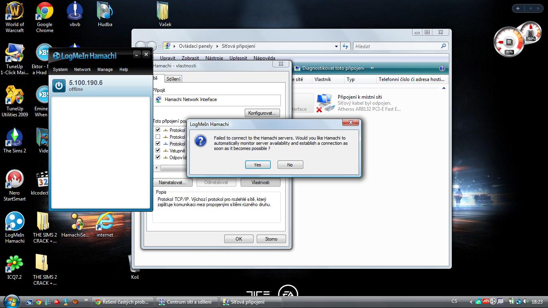The width and height of the screenshot is (548, 308).
Task: Uncheck the Vstupně item checkbox
Action: coord(158,150)
